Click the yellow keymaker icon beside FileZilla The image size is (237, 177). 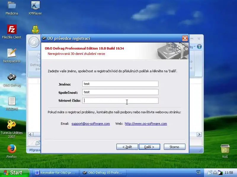point(35,29)
